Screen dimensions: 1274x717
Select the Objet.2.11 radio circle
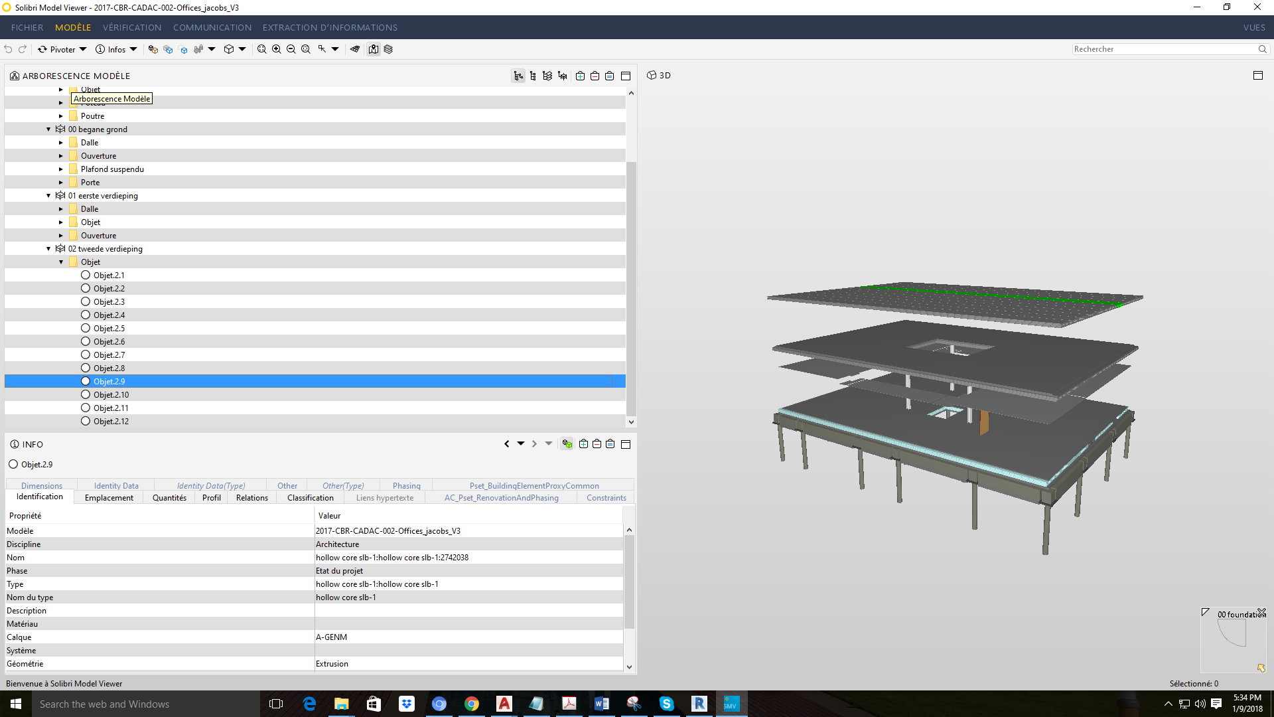[86, 408]
